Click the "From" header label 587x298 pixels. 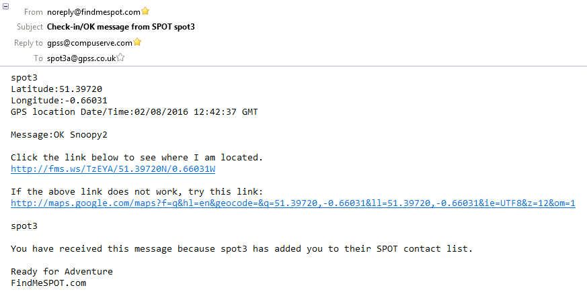(x=33, y=11)
